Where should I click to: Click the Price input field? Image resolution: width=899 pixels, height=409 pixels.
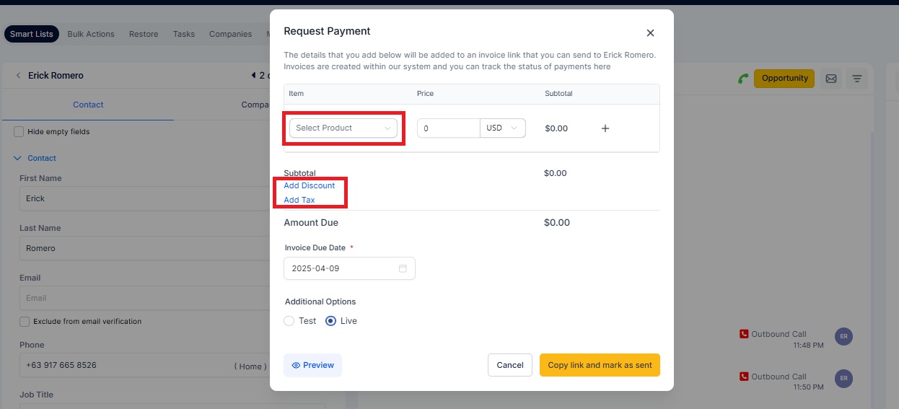[x=449, y=128]
